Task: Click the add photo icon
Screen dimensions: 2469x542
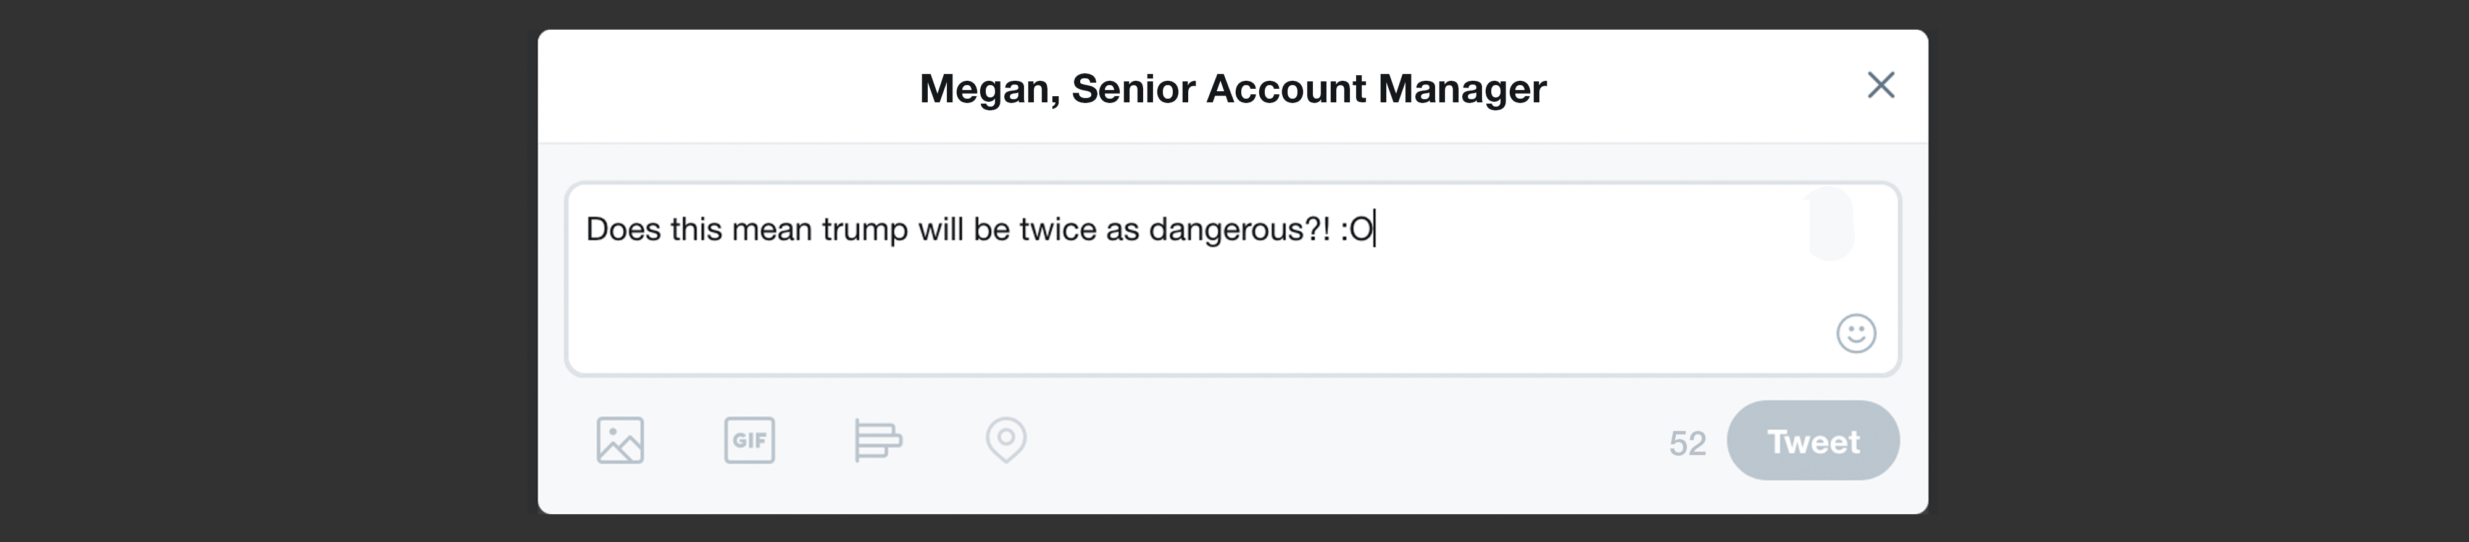Action: point(620,440)
